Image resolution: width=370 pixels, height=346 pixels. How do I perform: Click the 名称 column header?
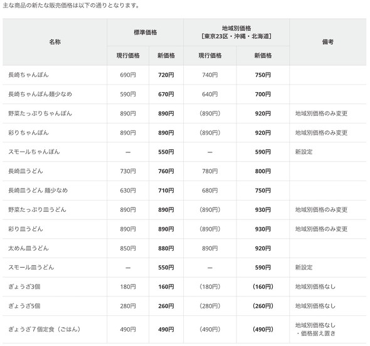(55, 42)
